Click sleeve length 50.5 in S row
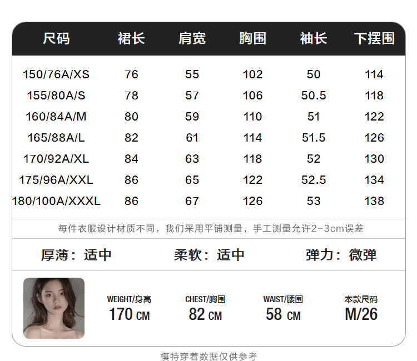This screenshot has width=417, height=361. point(314,96)
